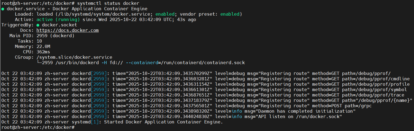Click the final empty prompt "root@zh-server:/etc/docker#"
This screenshot has width=414, height=131.
pos(38,127)
